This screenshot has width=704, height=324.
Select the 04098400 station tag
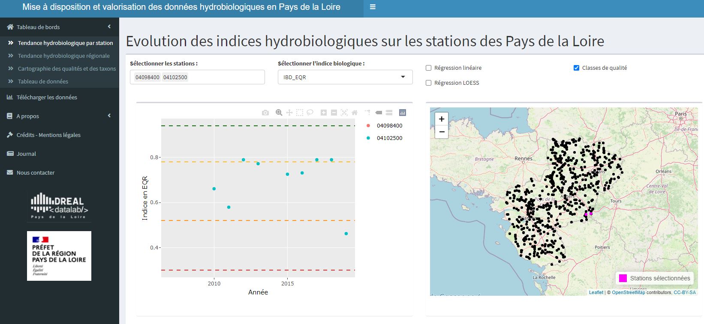coord(147,77)
